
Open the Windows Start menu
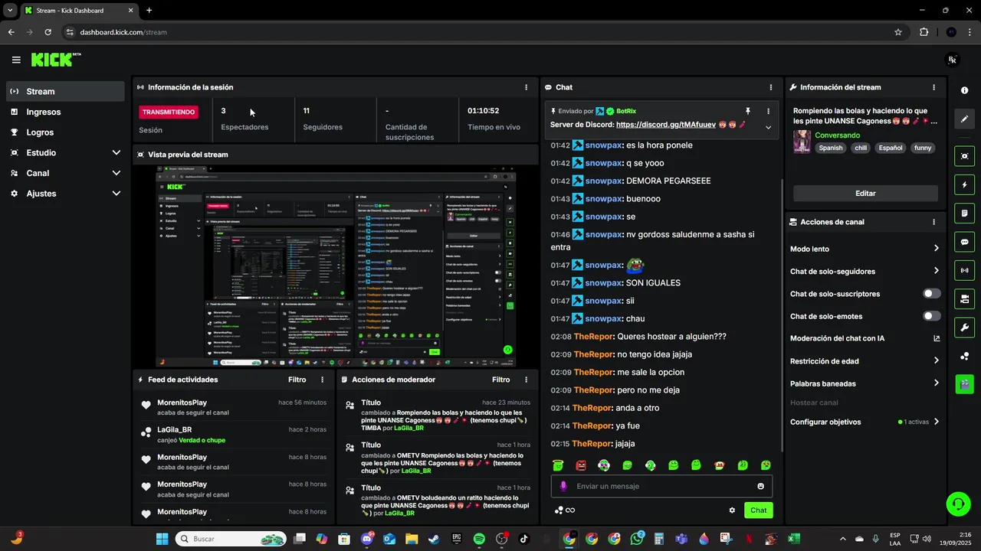pos(162,539)
